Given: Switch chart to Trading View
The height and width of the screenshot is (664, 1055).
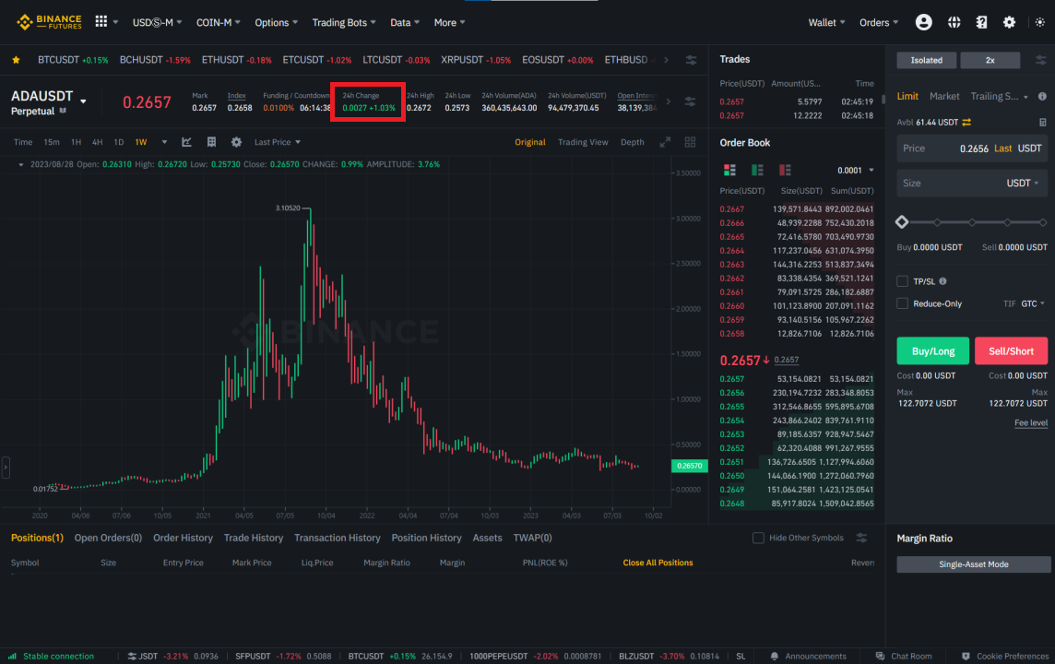Looking at the screenshot, I should coord(583,142).
